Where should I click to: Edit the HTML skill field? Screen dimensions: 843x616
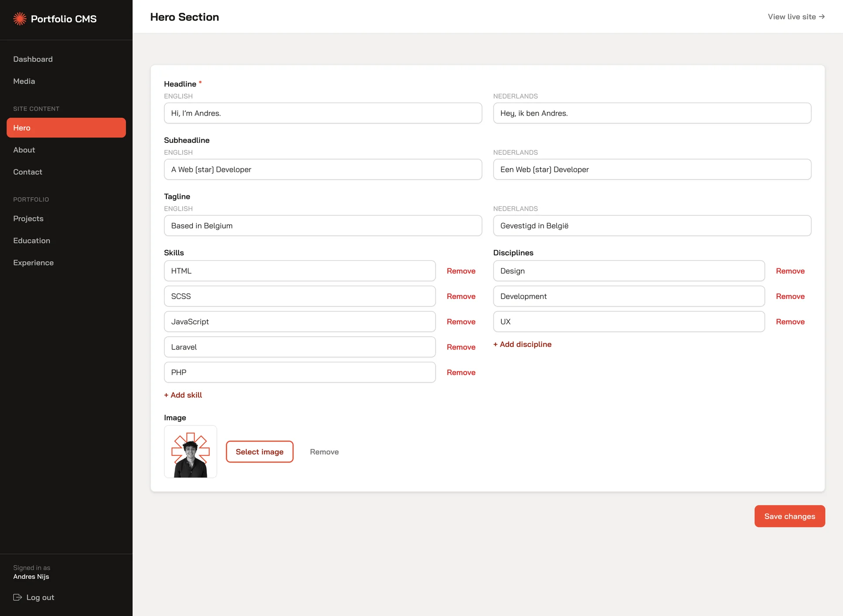[x=299, y=271]
